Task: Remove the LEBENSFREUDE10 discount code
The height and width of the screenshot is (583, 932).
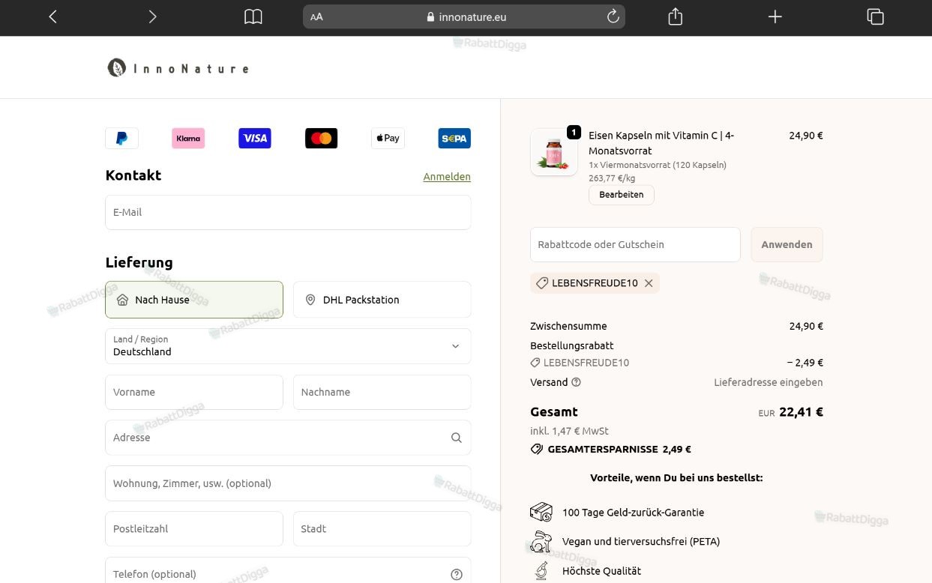Action: [649, 283]
